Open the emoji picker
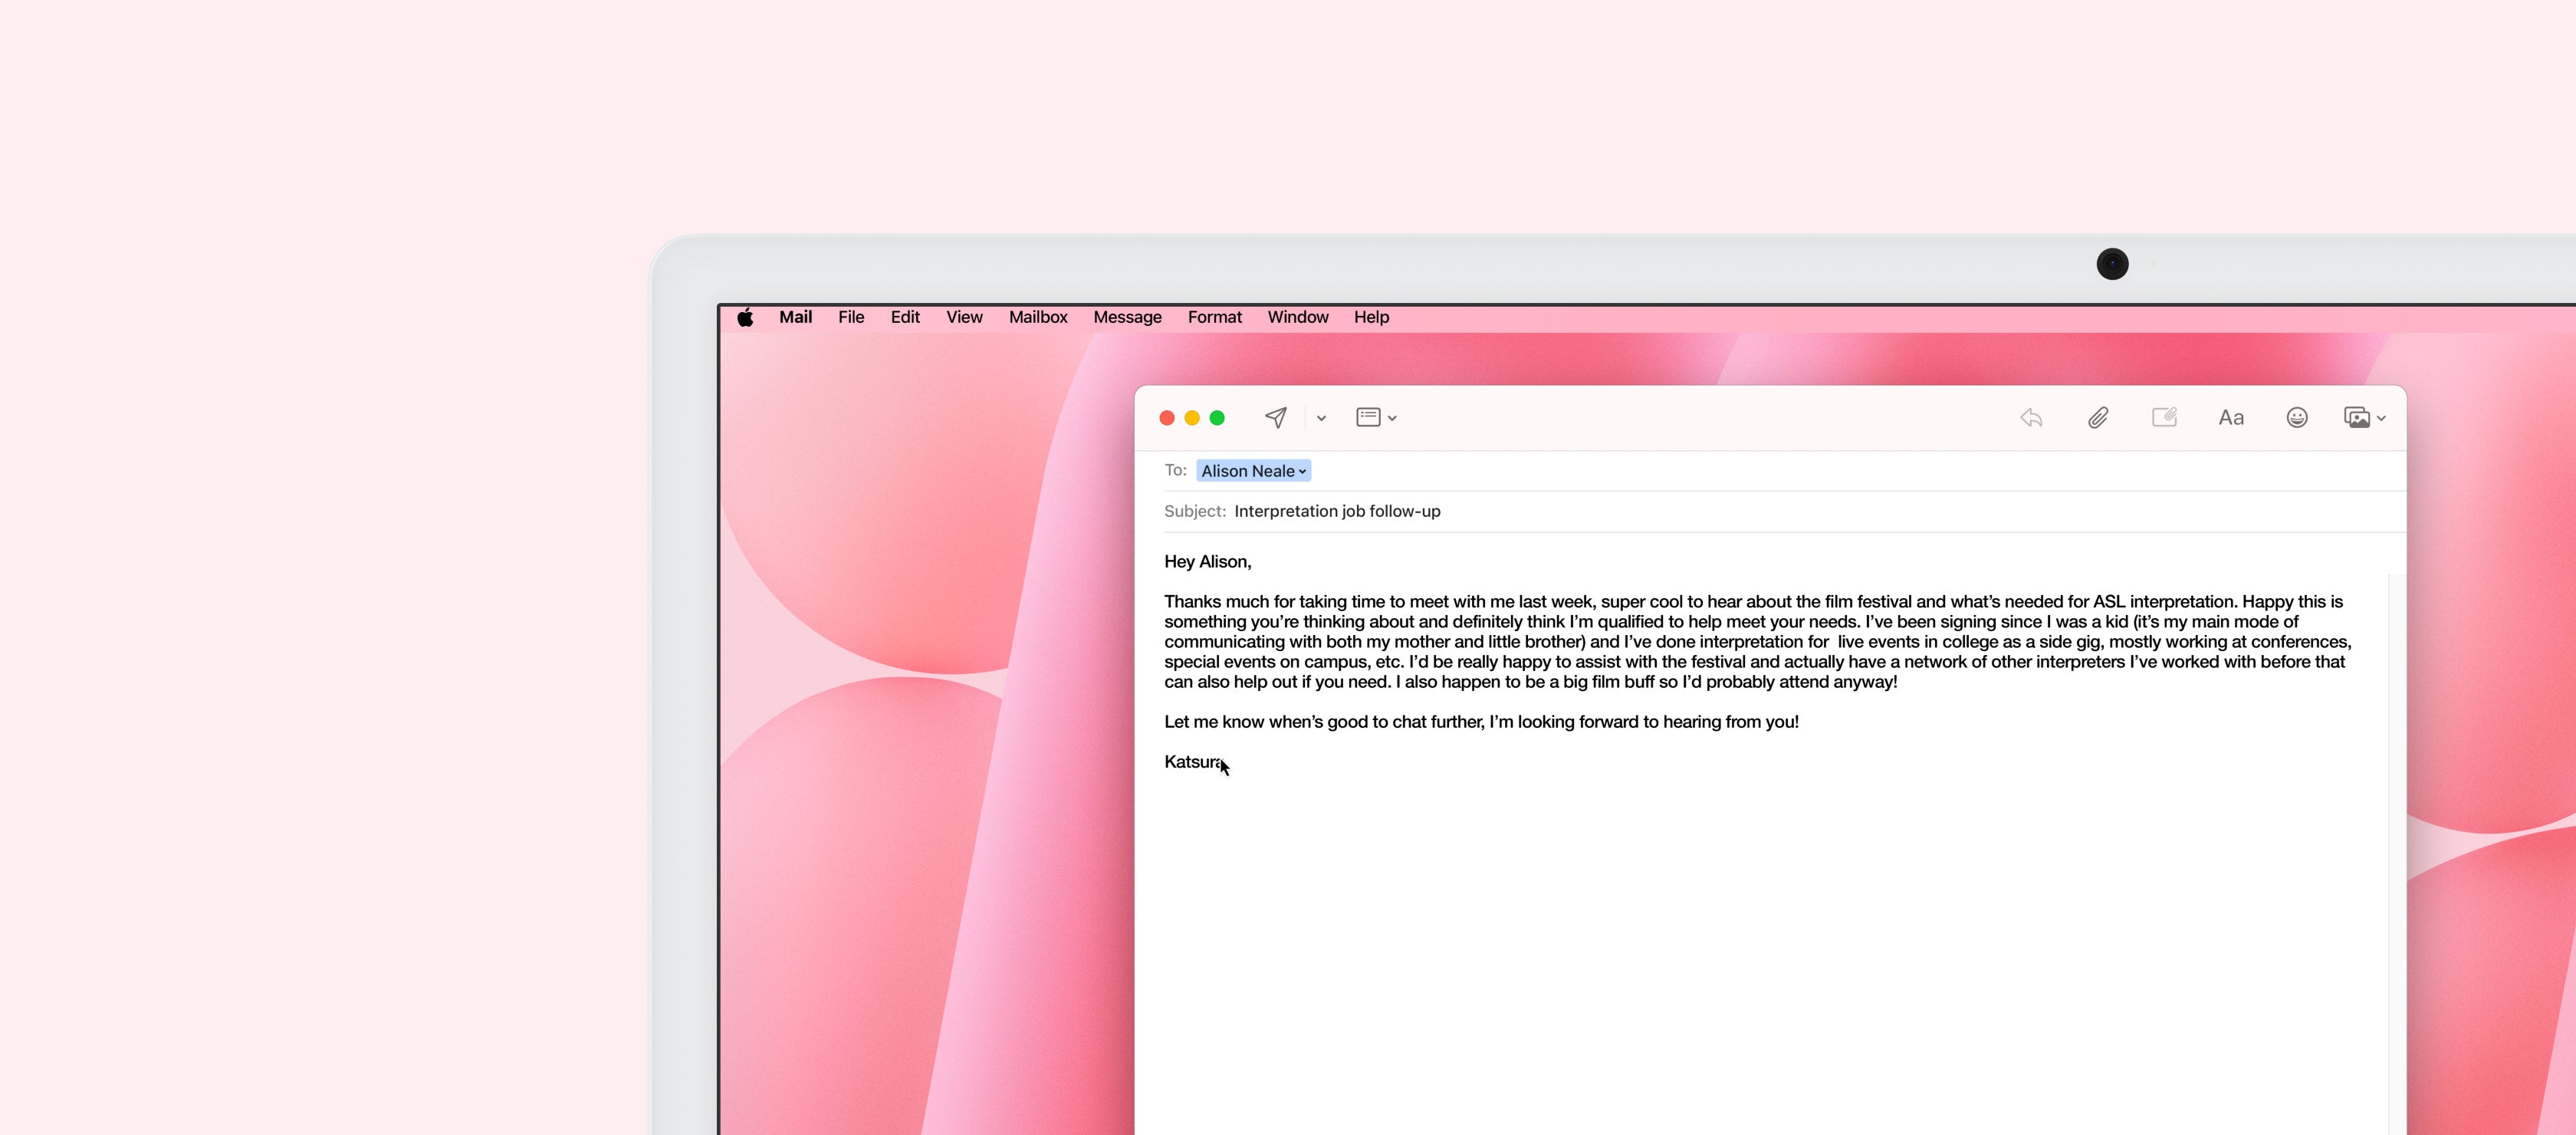This screenshot has width=2576, height=1135. point(2297,417)
